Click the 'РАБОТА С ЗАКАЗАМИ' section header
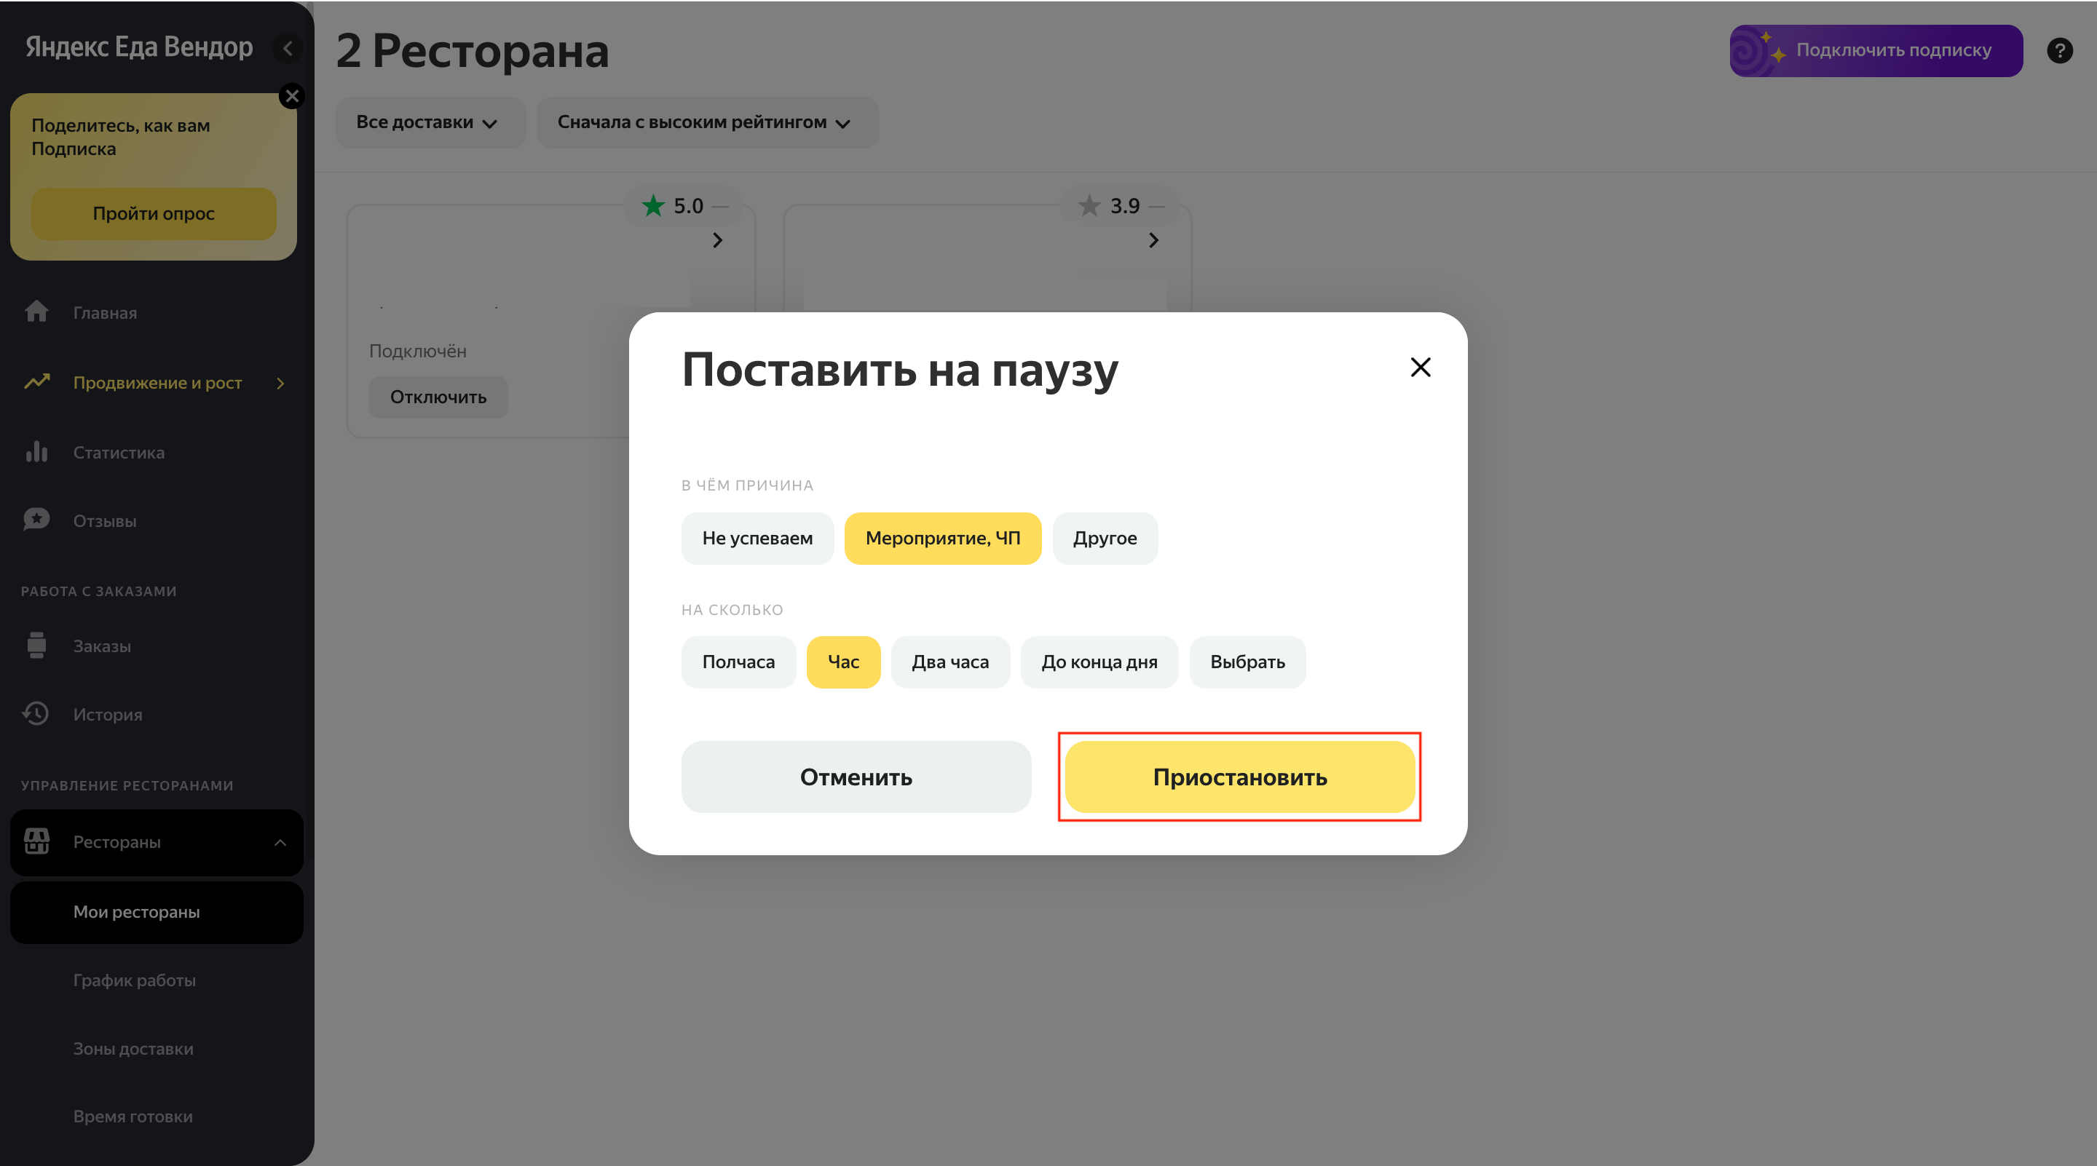The image size is (2097, 1166). point(98,591)
